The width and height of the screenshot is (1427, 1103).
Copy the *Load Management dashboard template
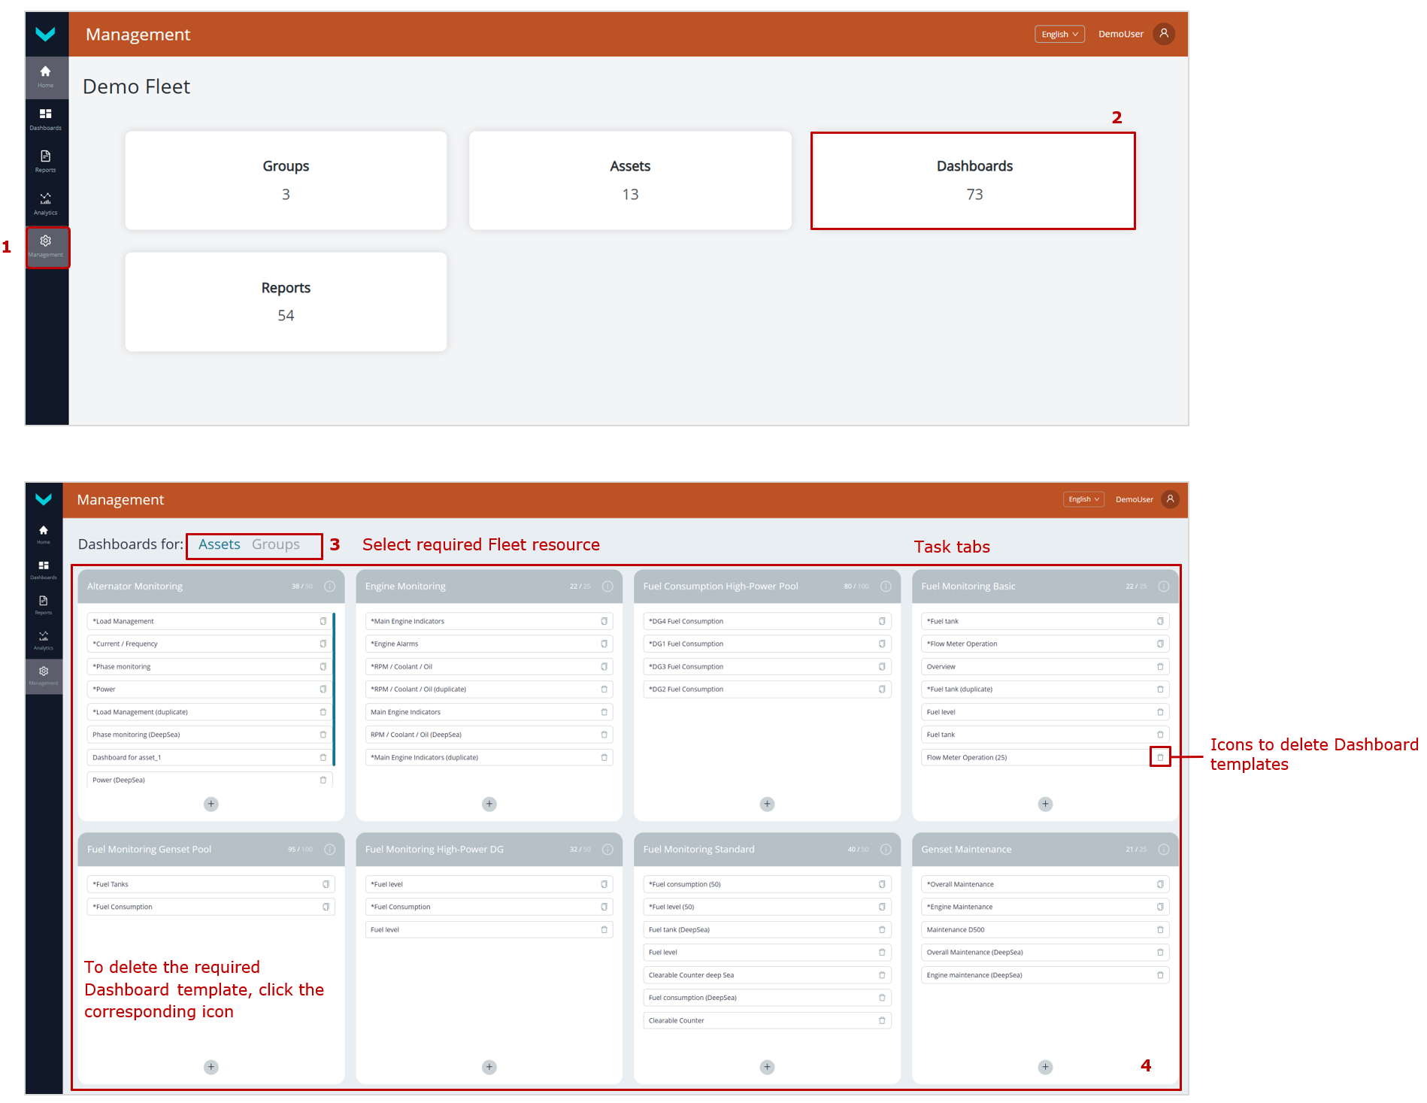[323, 621]
